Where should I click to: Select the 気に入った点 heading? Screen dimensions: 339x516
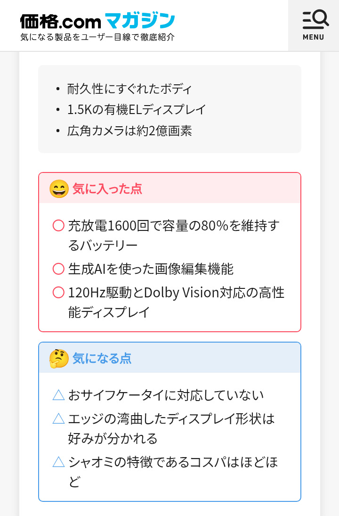[107, 189]
